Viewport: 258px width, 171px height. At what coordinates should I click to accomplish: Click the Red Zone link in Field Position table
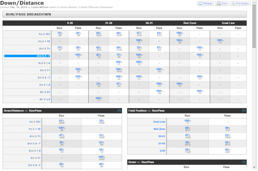(159, 129)
